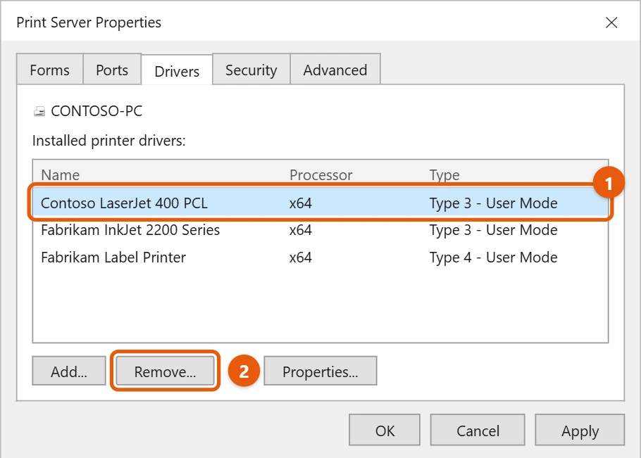
Task: Click the CONTOSO-PC printer server icon
Action: click(39, 111)
